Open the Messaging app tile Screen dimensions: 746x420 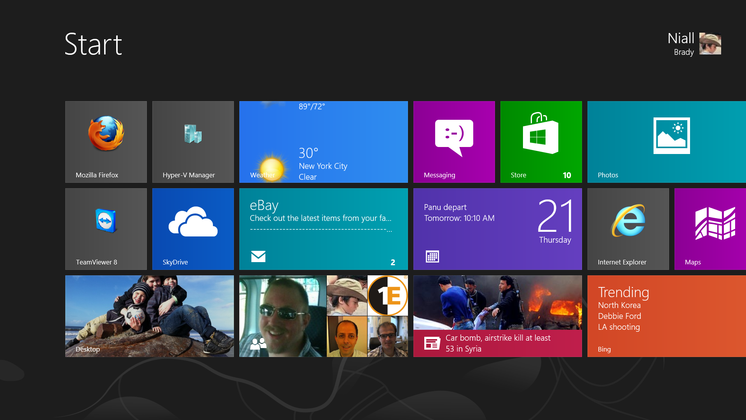[454, 142]
